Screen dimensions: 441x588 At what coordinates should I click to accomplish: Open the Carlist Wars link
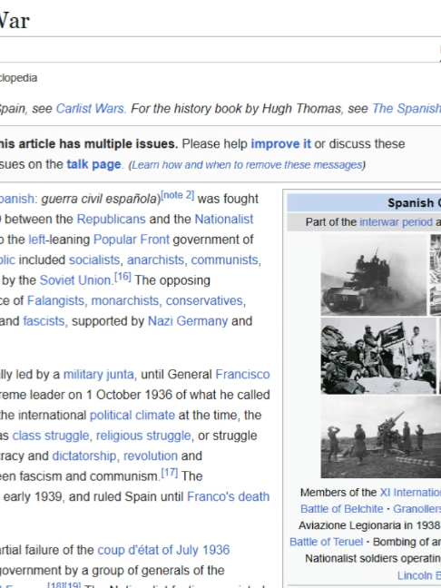click(90, 109)
